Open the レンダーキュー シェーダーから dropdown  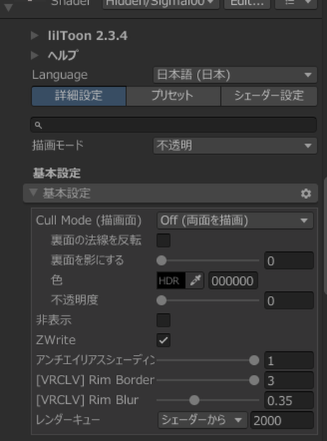click(x=203, y=420)
